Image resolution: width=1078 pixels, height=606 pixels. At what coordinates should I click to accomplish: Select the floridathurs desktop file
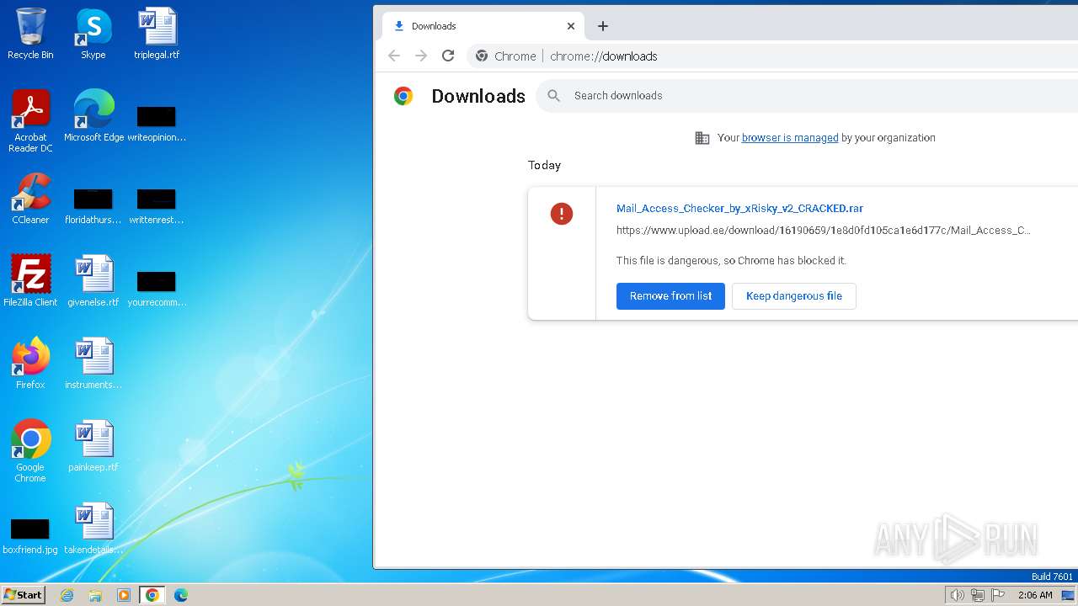click(93, 205)
